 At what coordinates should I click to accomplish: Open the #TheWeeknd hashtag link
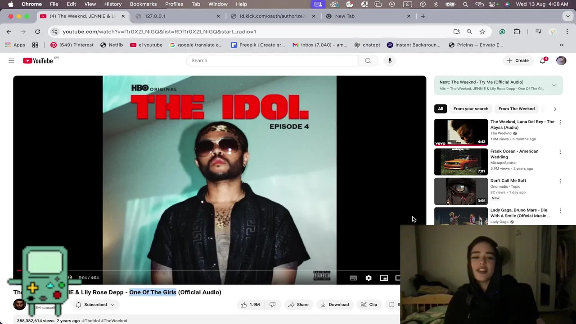coord(114,321)
